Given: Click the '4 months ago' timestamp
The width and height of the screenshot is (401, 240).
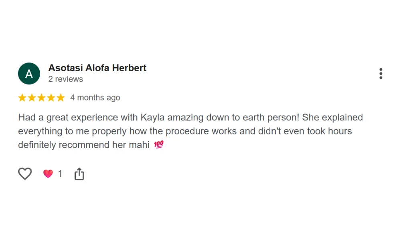Looking at the screenshot, I should coord(95,98).
